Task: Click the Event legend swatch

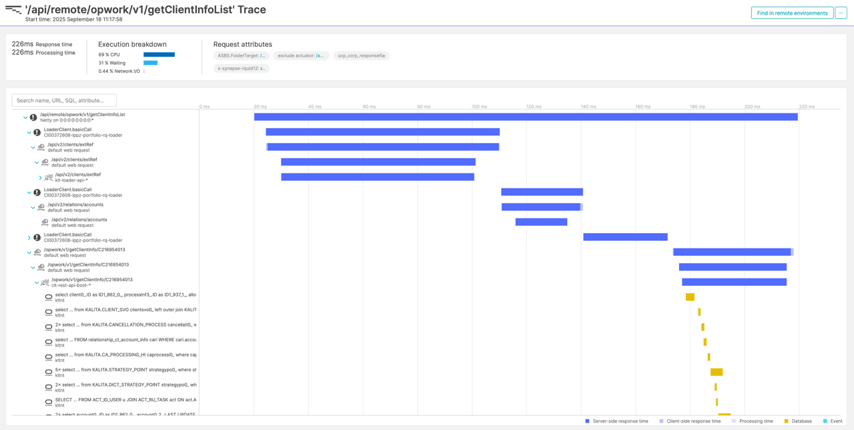Action: [825, 421]
